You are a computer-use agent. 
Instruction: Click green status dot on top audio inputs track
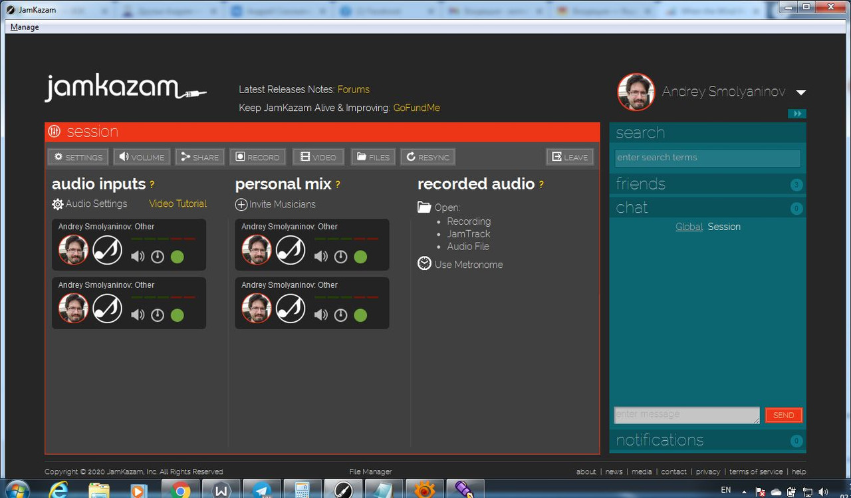tap(177, 257)
